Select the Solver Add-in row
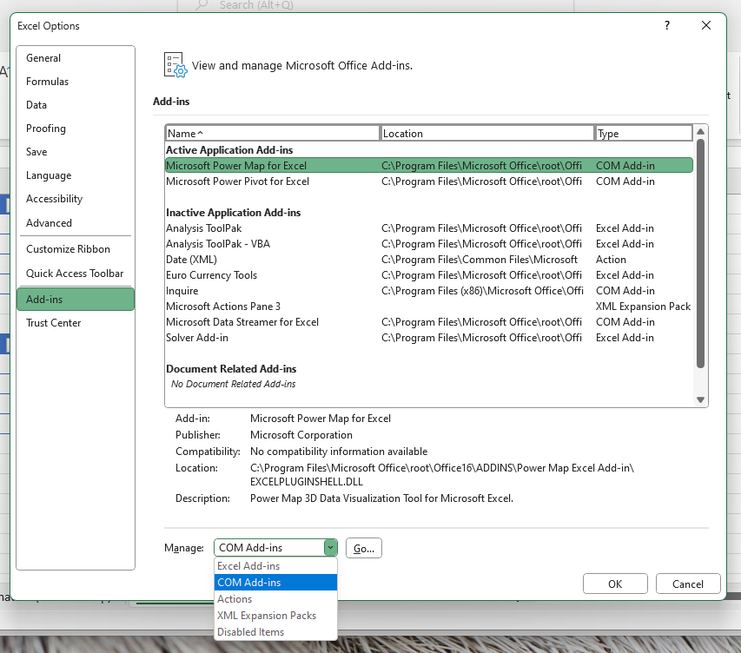The height and width of the screenshot is (653, 741). point(428,338)
